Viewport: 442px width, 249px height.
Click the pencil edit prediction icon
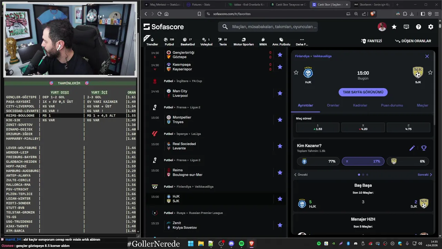(x=412, y=148)
